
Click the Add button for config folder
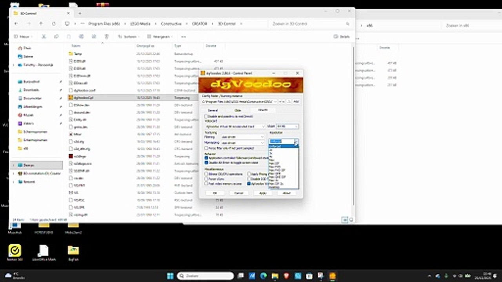coord(296,101)
